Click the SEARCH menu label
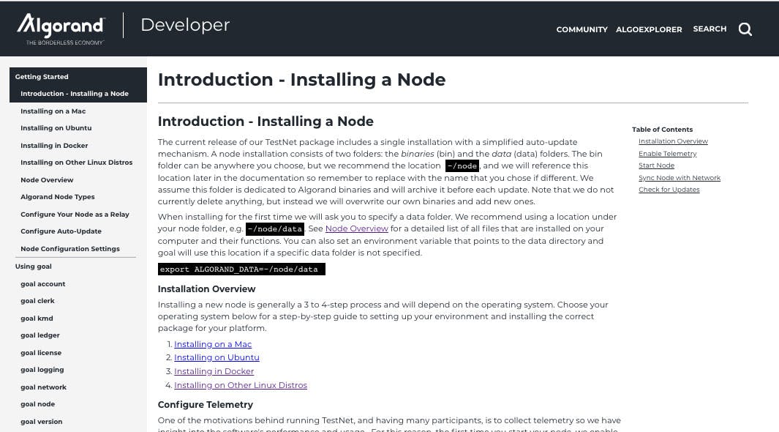The image size is (779, 432). coord(710,29)
